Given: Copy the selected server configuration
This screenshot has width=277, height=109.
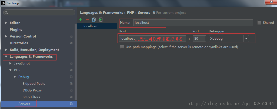Looking at the screenshot, I should (94, 20).
